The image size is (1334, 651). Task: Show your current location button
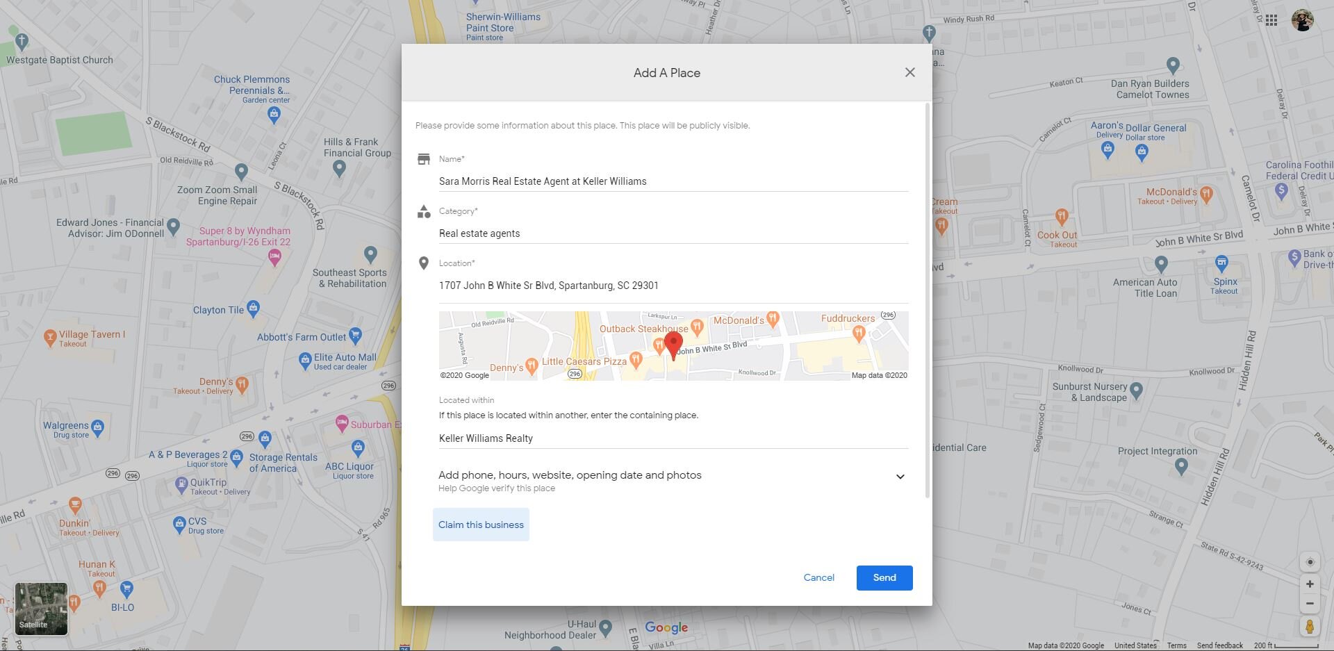(x=1310, y=562)
